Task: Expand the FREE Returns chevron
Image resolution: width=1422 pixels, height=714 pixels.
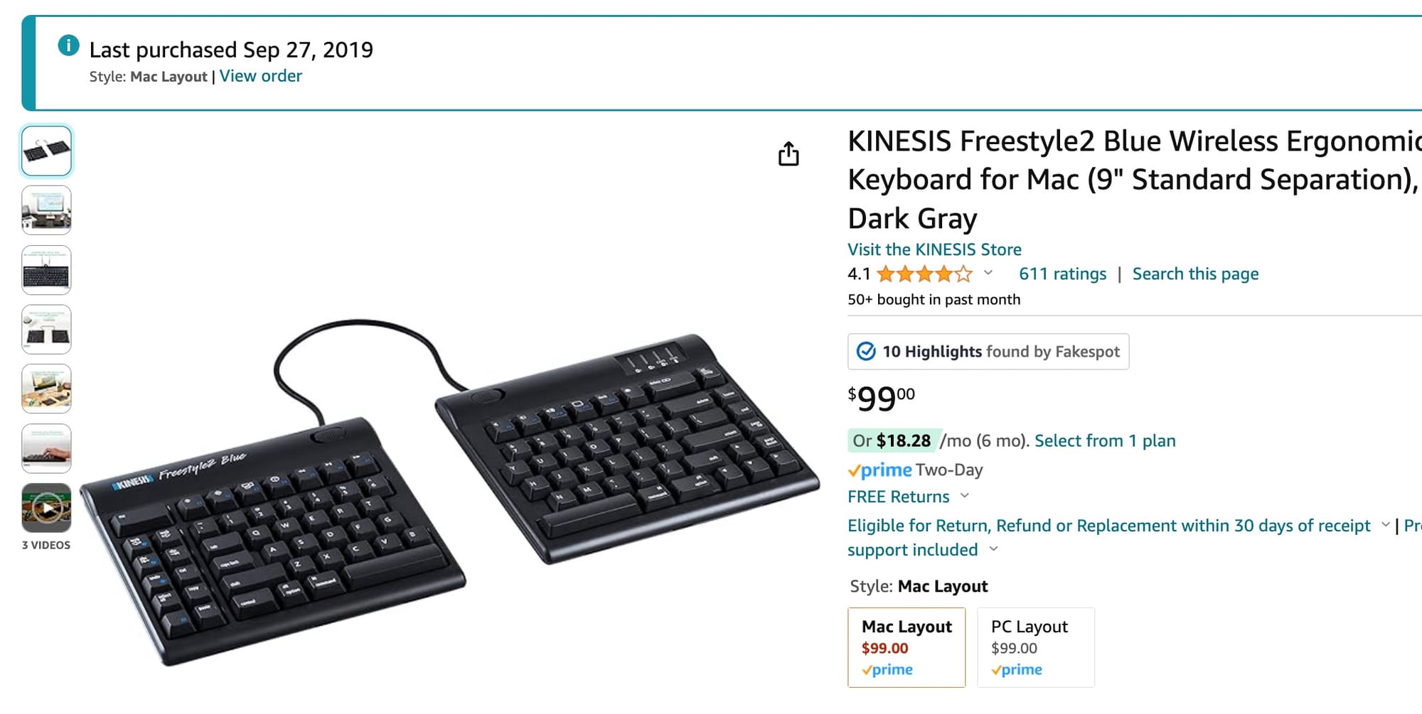Action: pos(965,496)
